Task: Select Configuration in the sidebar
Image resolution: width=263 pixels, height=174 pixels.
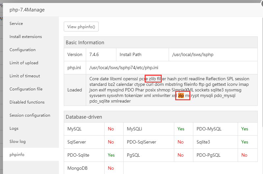Action: coord(22,50)
